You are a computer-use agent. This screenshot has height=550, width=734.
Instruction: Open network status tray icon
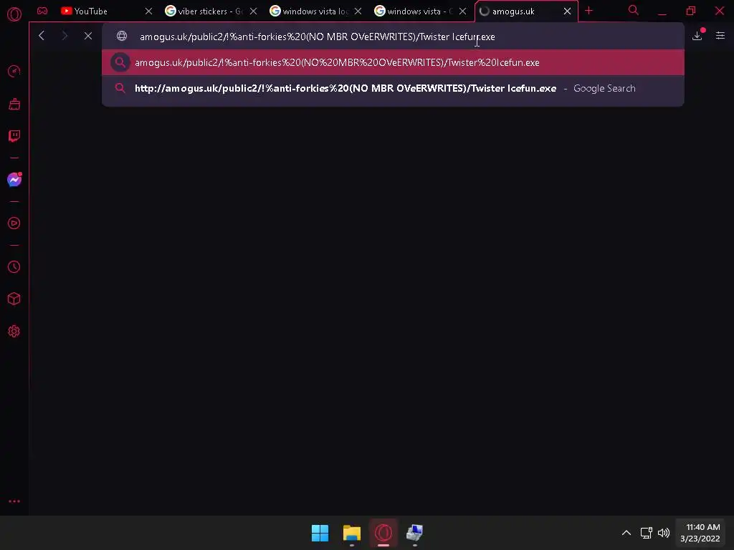pos(647,533)
